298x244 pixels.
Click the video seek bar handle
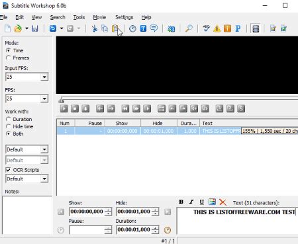coord(61,101)
